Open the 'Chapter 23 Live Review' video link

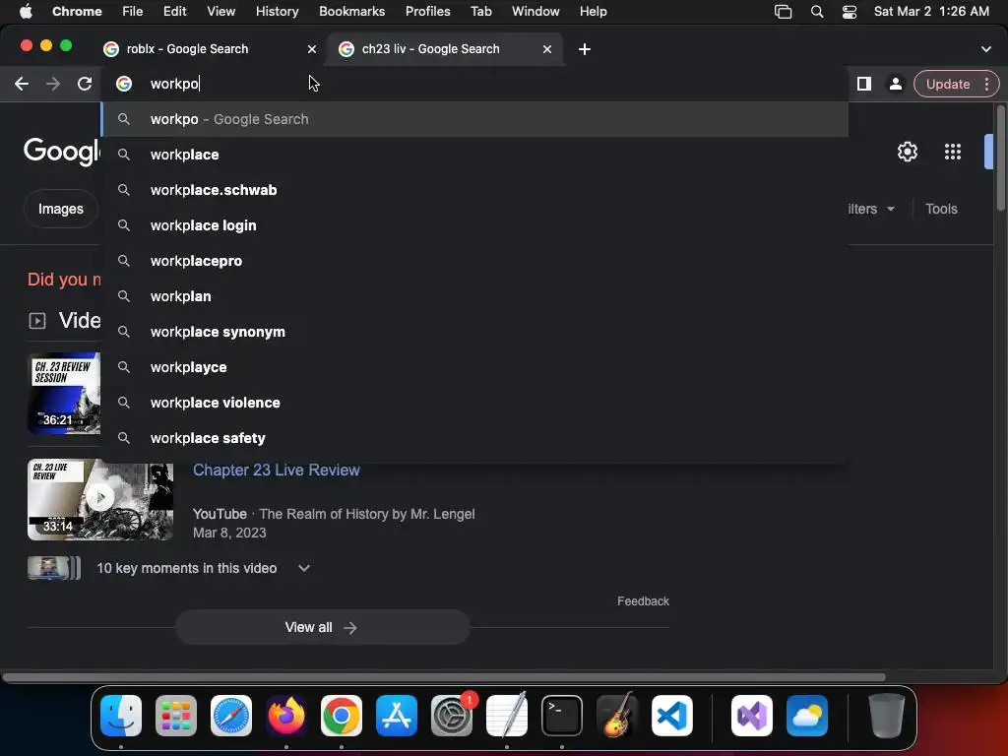tap(277, 470)
